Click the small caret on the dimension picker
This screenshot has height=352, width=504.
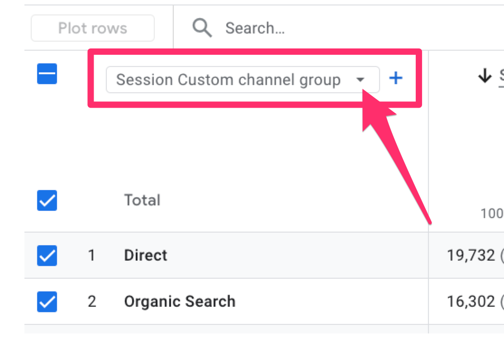360,80
